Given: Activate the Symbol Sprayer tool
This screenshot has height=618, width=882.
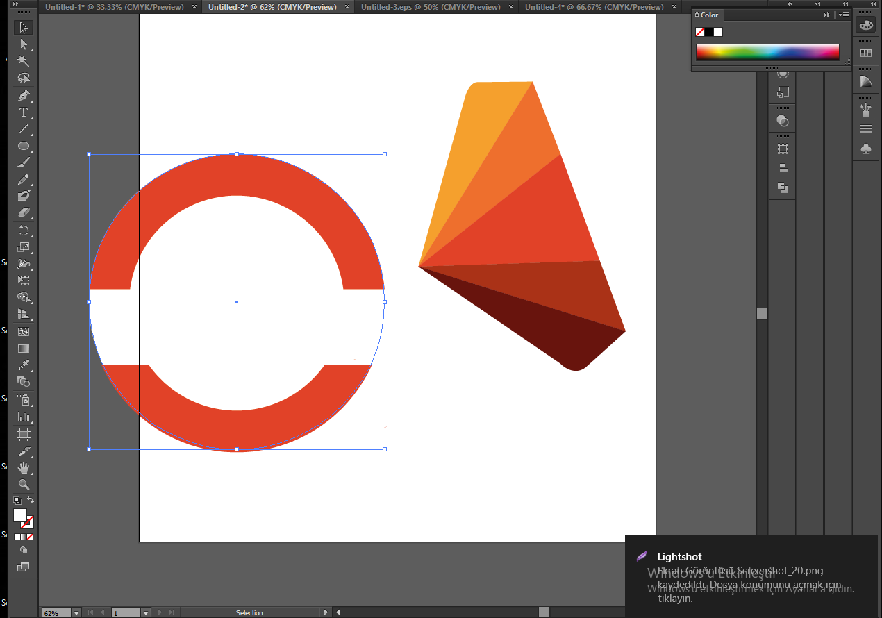Looking at the screenshot, I should pos(24,401).
